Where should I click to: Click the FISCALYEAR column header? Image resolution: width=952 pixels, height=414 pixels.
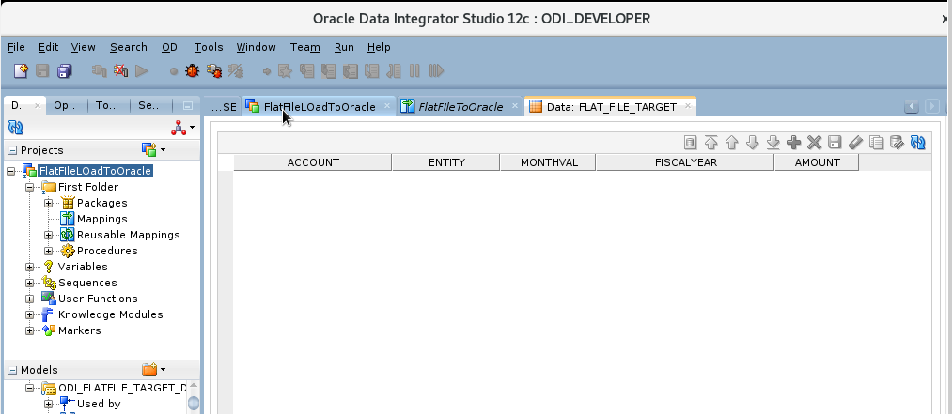685,162
